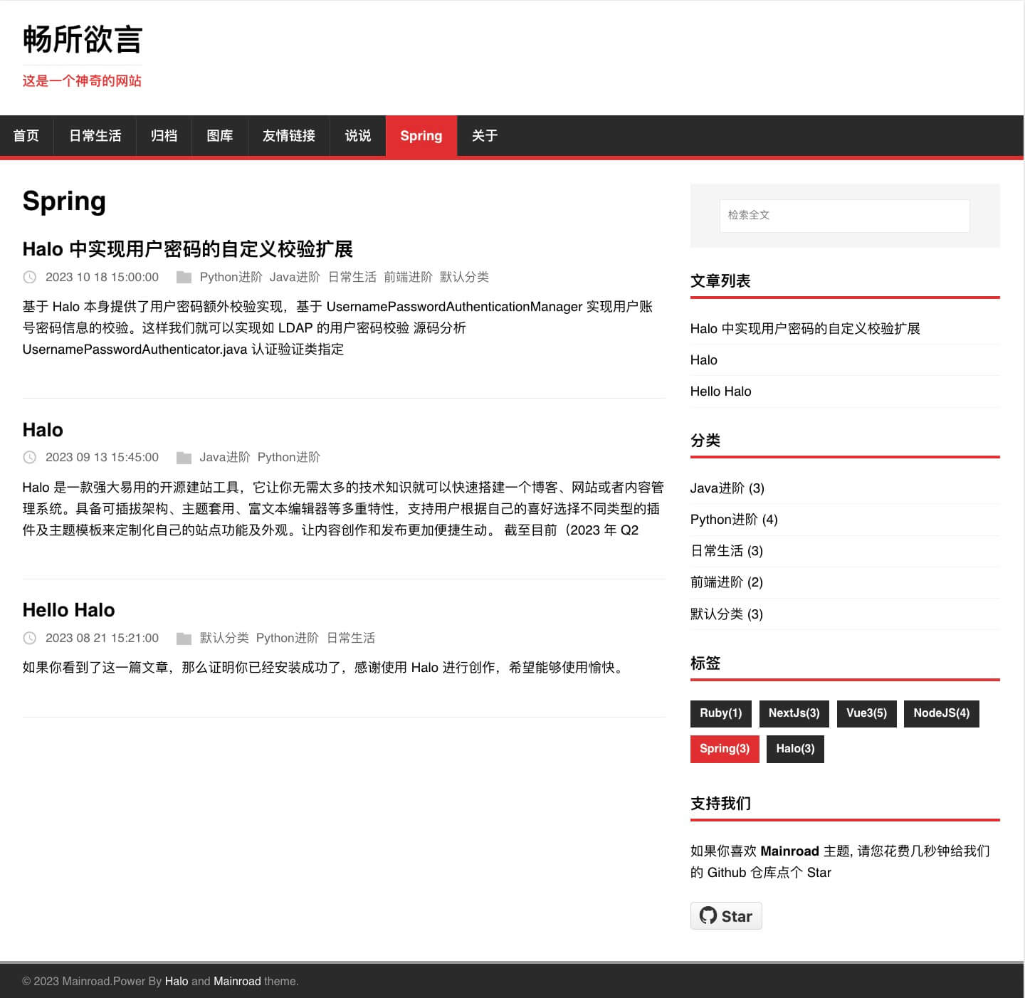Click Python进阶 in Halo article meta
Screen dimensions: 1025x998
click(289, 457)
